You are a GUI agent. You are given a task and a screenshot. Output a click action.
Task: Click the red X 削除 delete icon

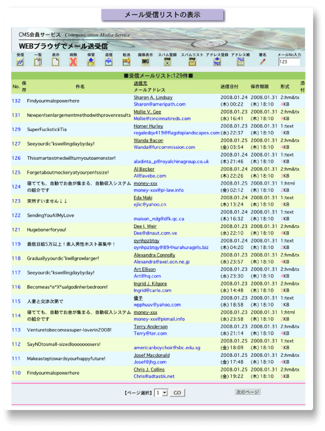coord(73,62)
